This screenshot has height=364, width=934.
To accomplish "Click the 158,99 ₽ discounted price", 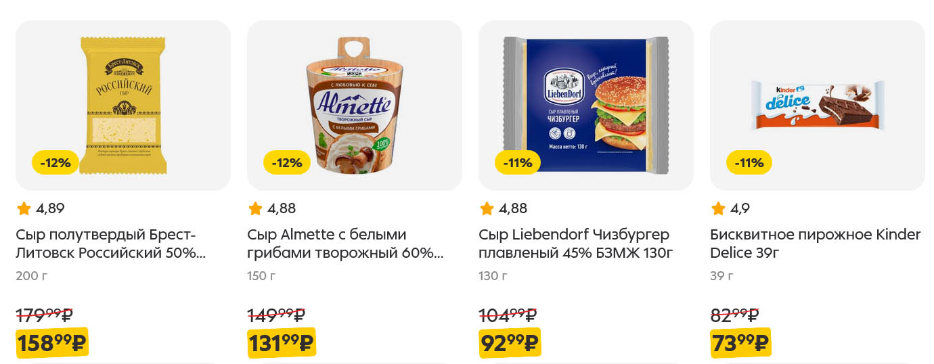I will click(x=52, y=343).
